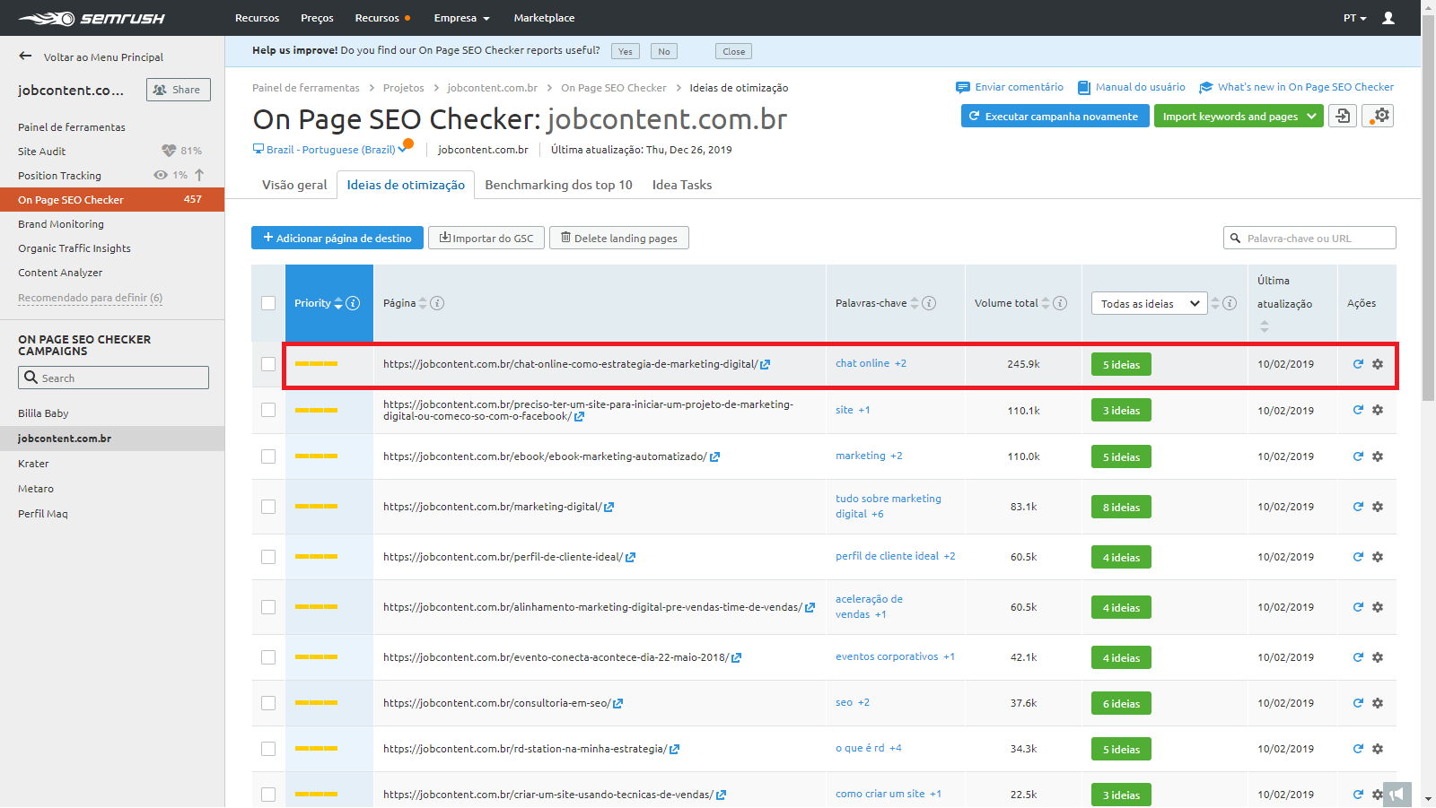Click yellow priority bar for consultoria-em-seo row
Screen dimensions: 1436x808
317,703
